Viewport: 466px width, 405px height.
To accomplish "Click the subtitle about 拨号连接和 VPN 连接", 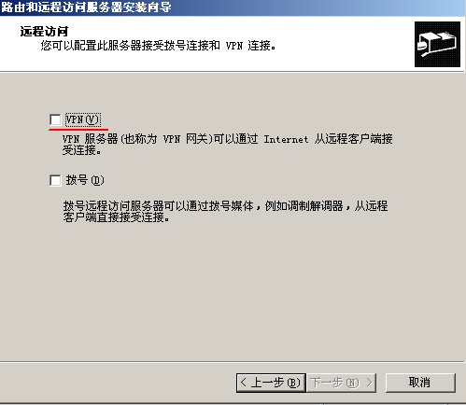I will pos(158,46).
